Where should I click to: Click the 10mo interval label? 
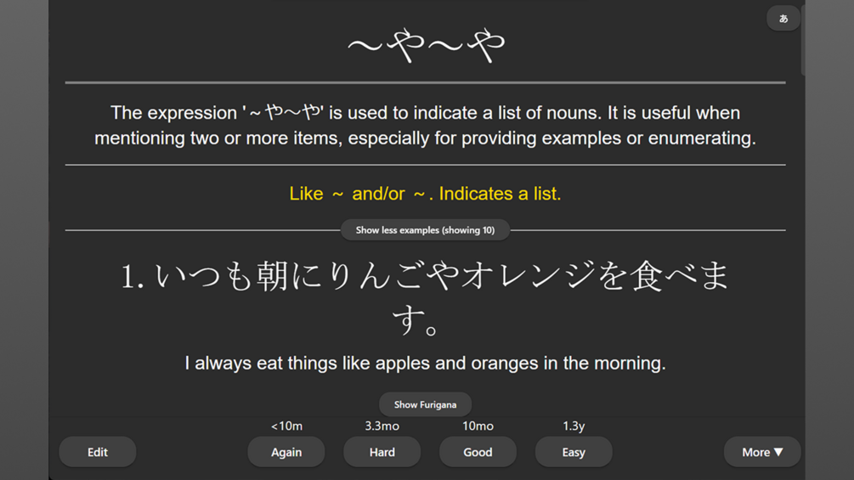click(478, 426)
